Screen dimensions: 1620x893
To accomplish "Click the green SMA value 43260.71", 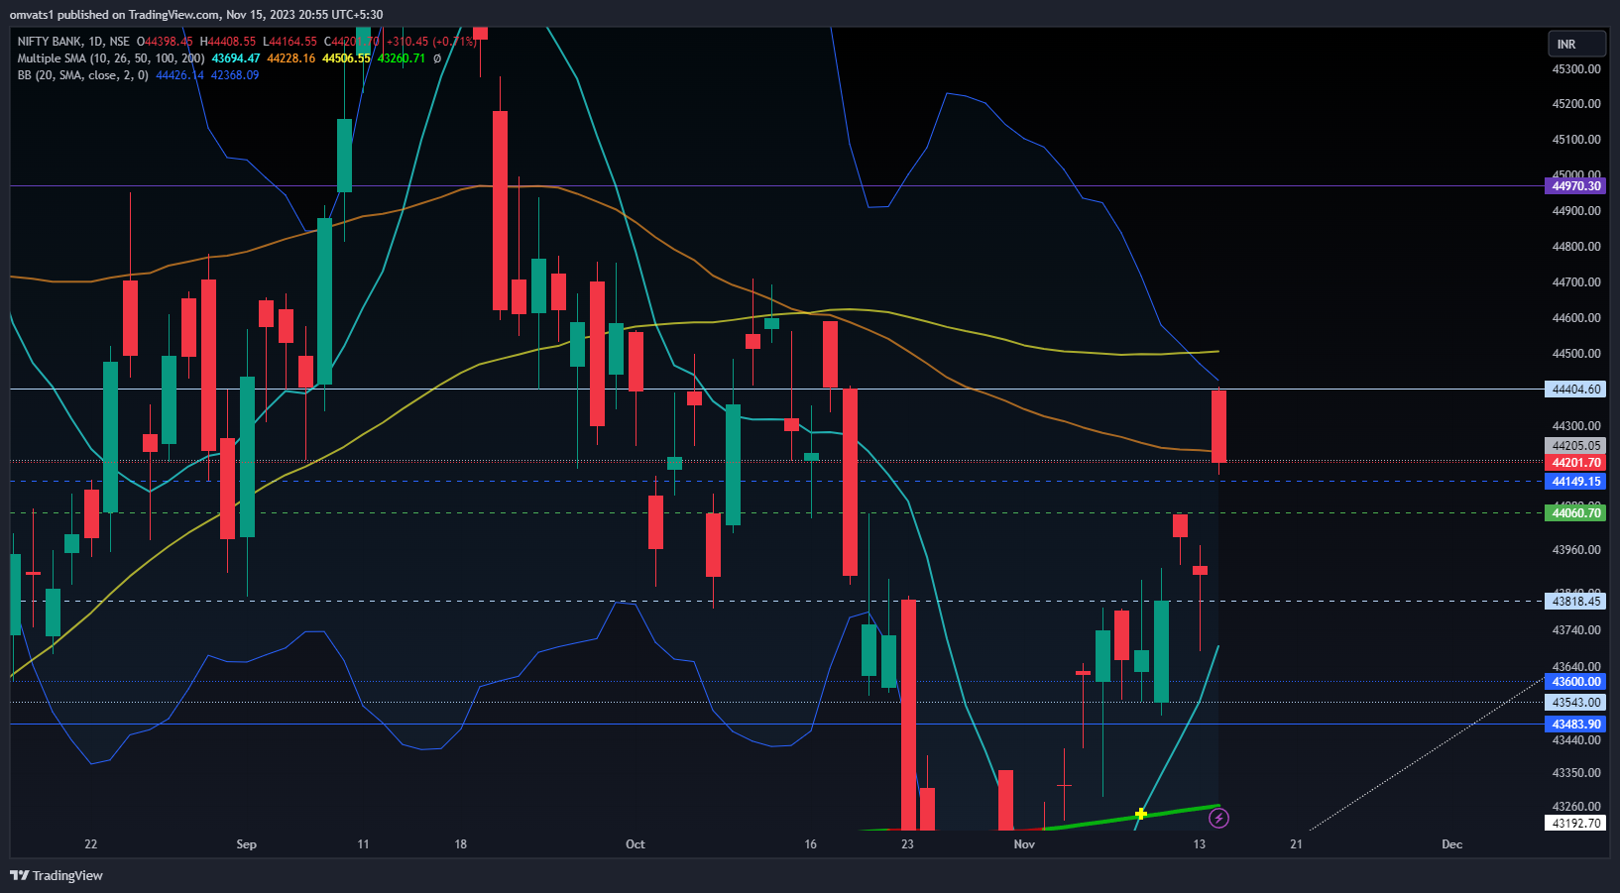I will click(x=402, y=58).
